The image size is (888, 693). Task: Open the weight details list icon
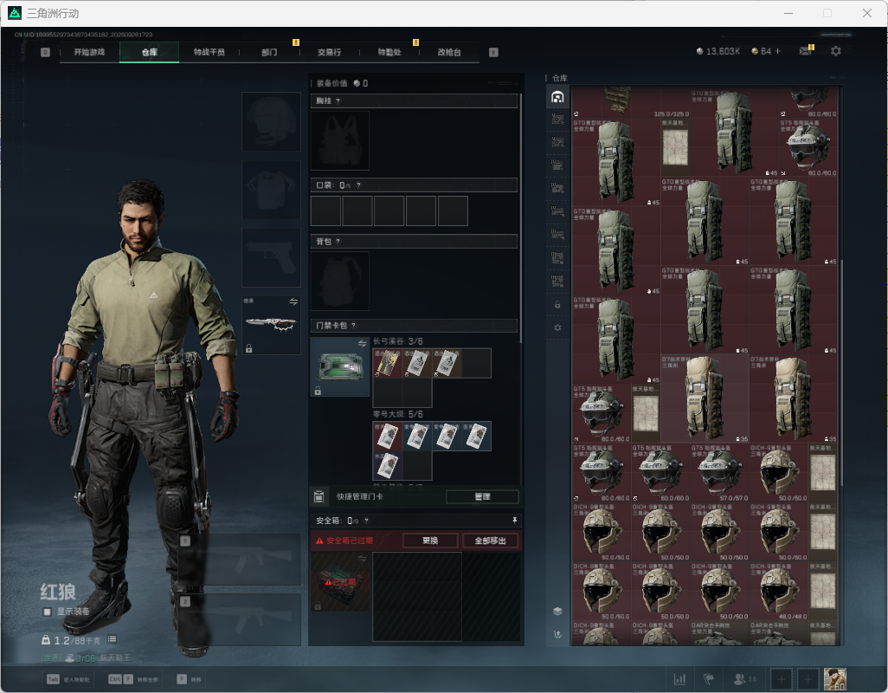113,639
